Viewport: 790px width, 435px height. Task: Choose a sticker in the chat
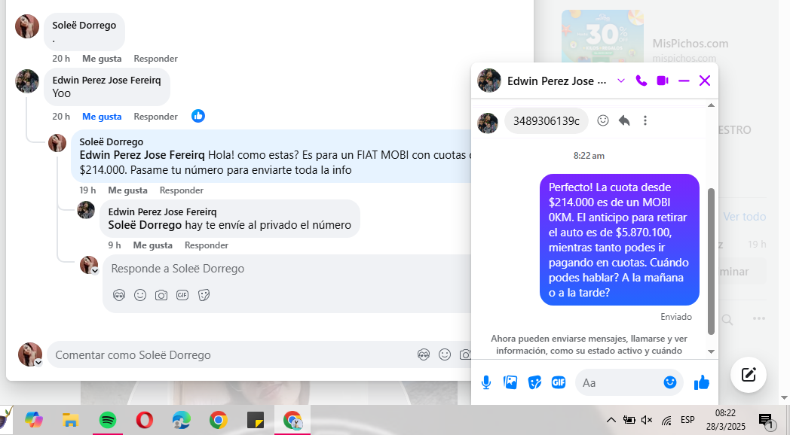click(534, 383)
